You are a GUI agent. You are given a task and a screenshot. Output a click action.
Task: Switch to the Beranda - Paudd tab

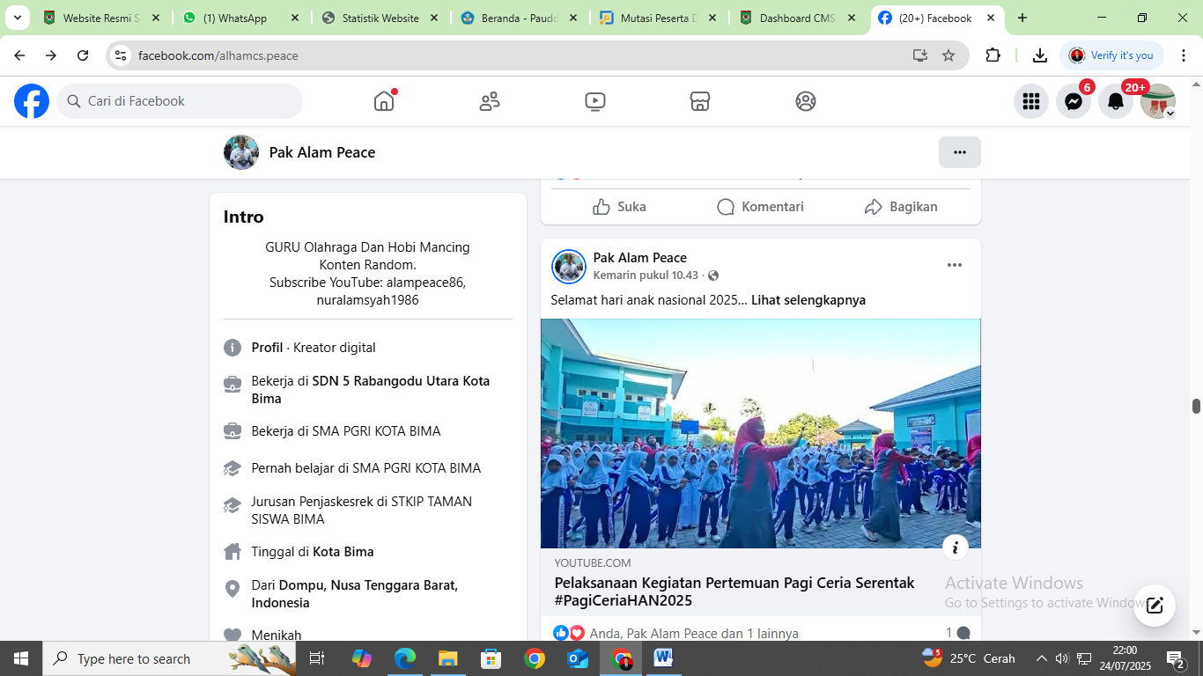(518, 18)
